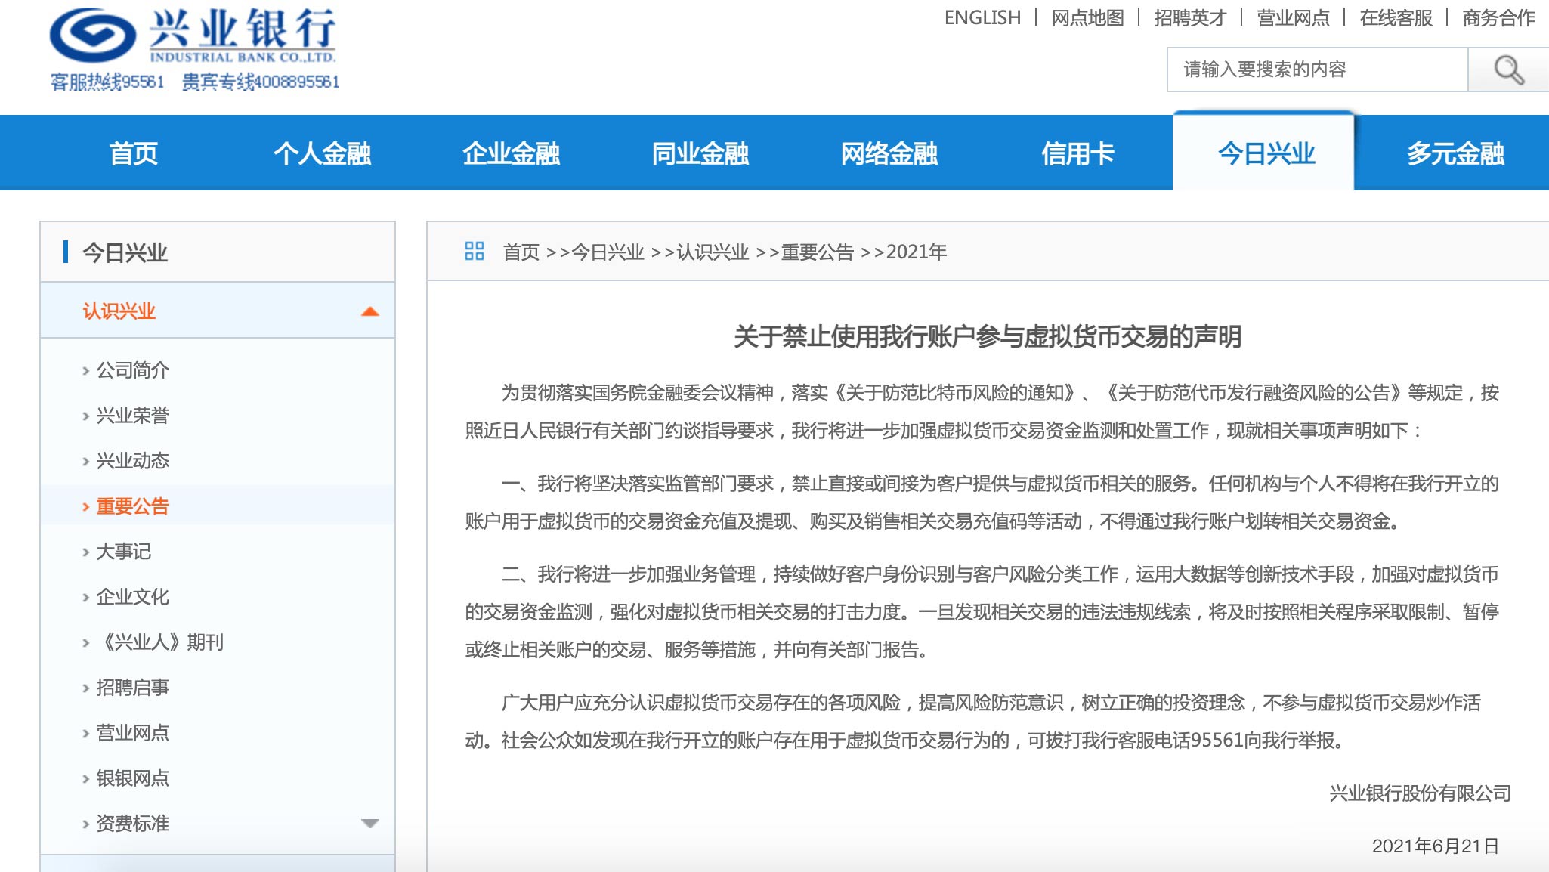Open 信用卡 navigation tab
1549x872 pixels.
click(1077, 153)
